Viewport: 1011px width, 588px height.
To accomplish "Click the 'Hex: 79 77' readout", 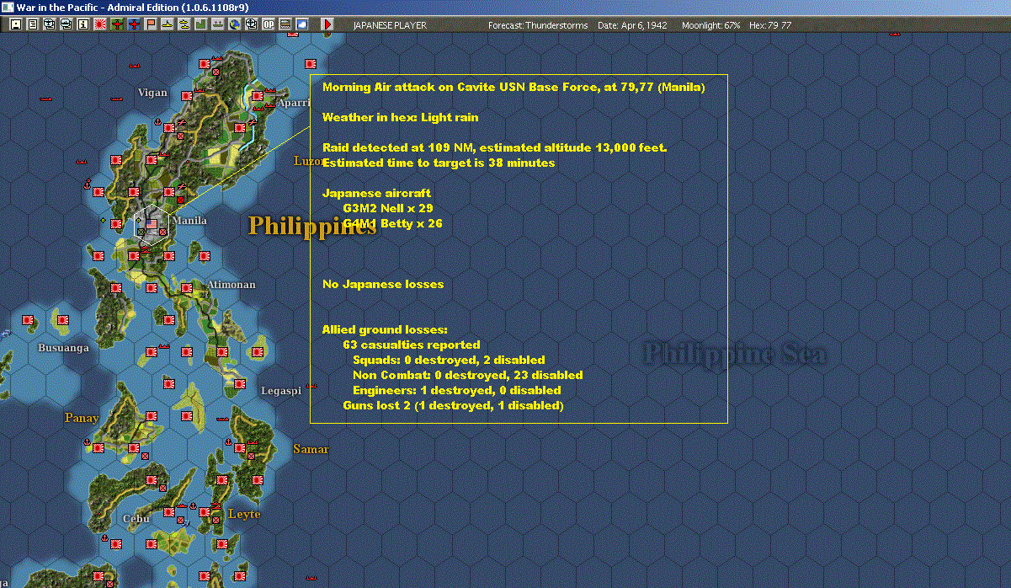I will pos(769,25).
